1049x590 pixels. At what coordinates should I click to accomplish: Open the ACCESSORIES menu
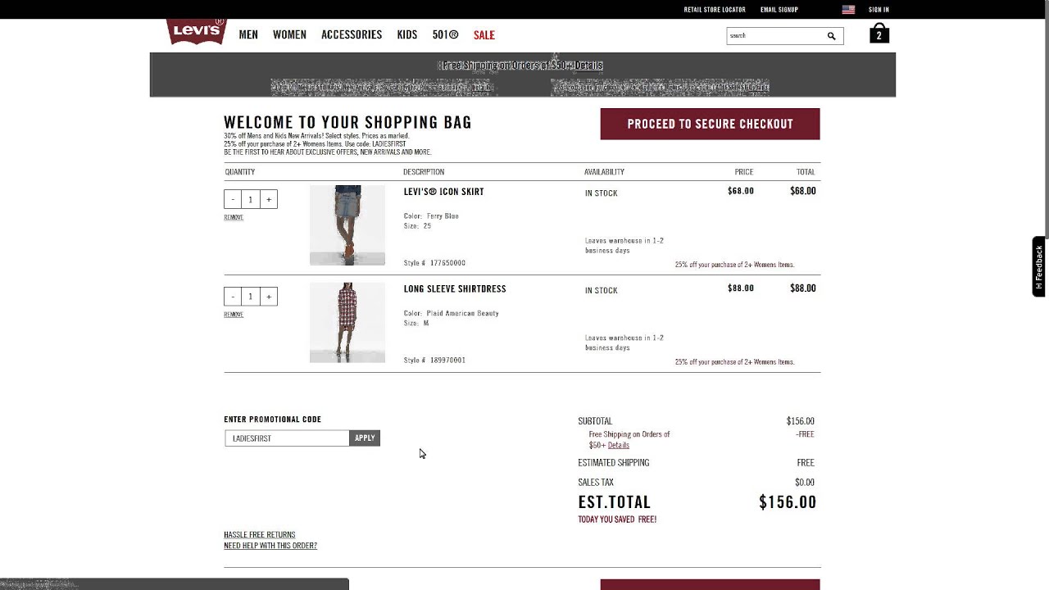pos(352,34)
